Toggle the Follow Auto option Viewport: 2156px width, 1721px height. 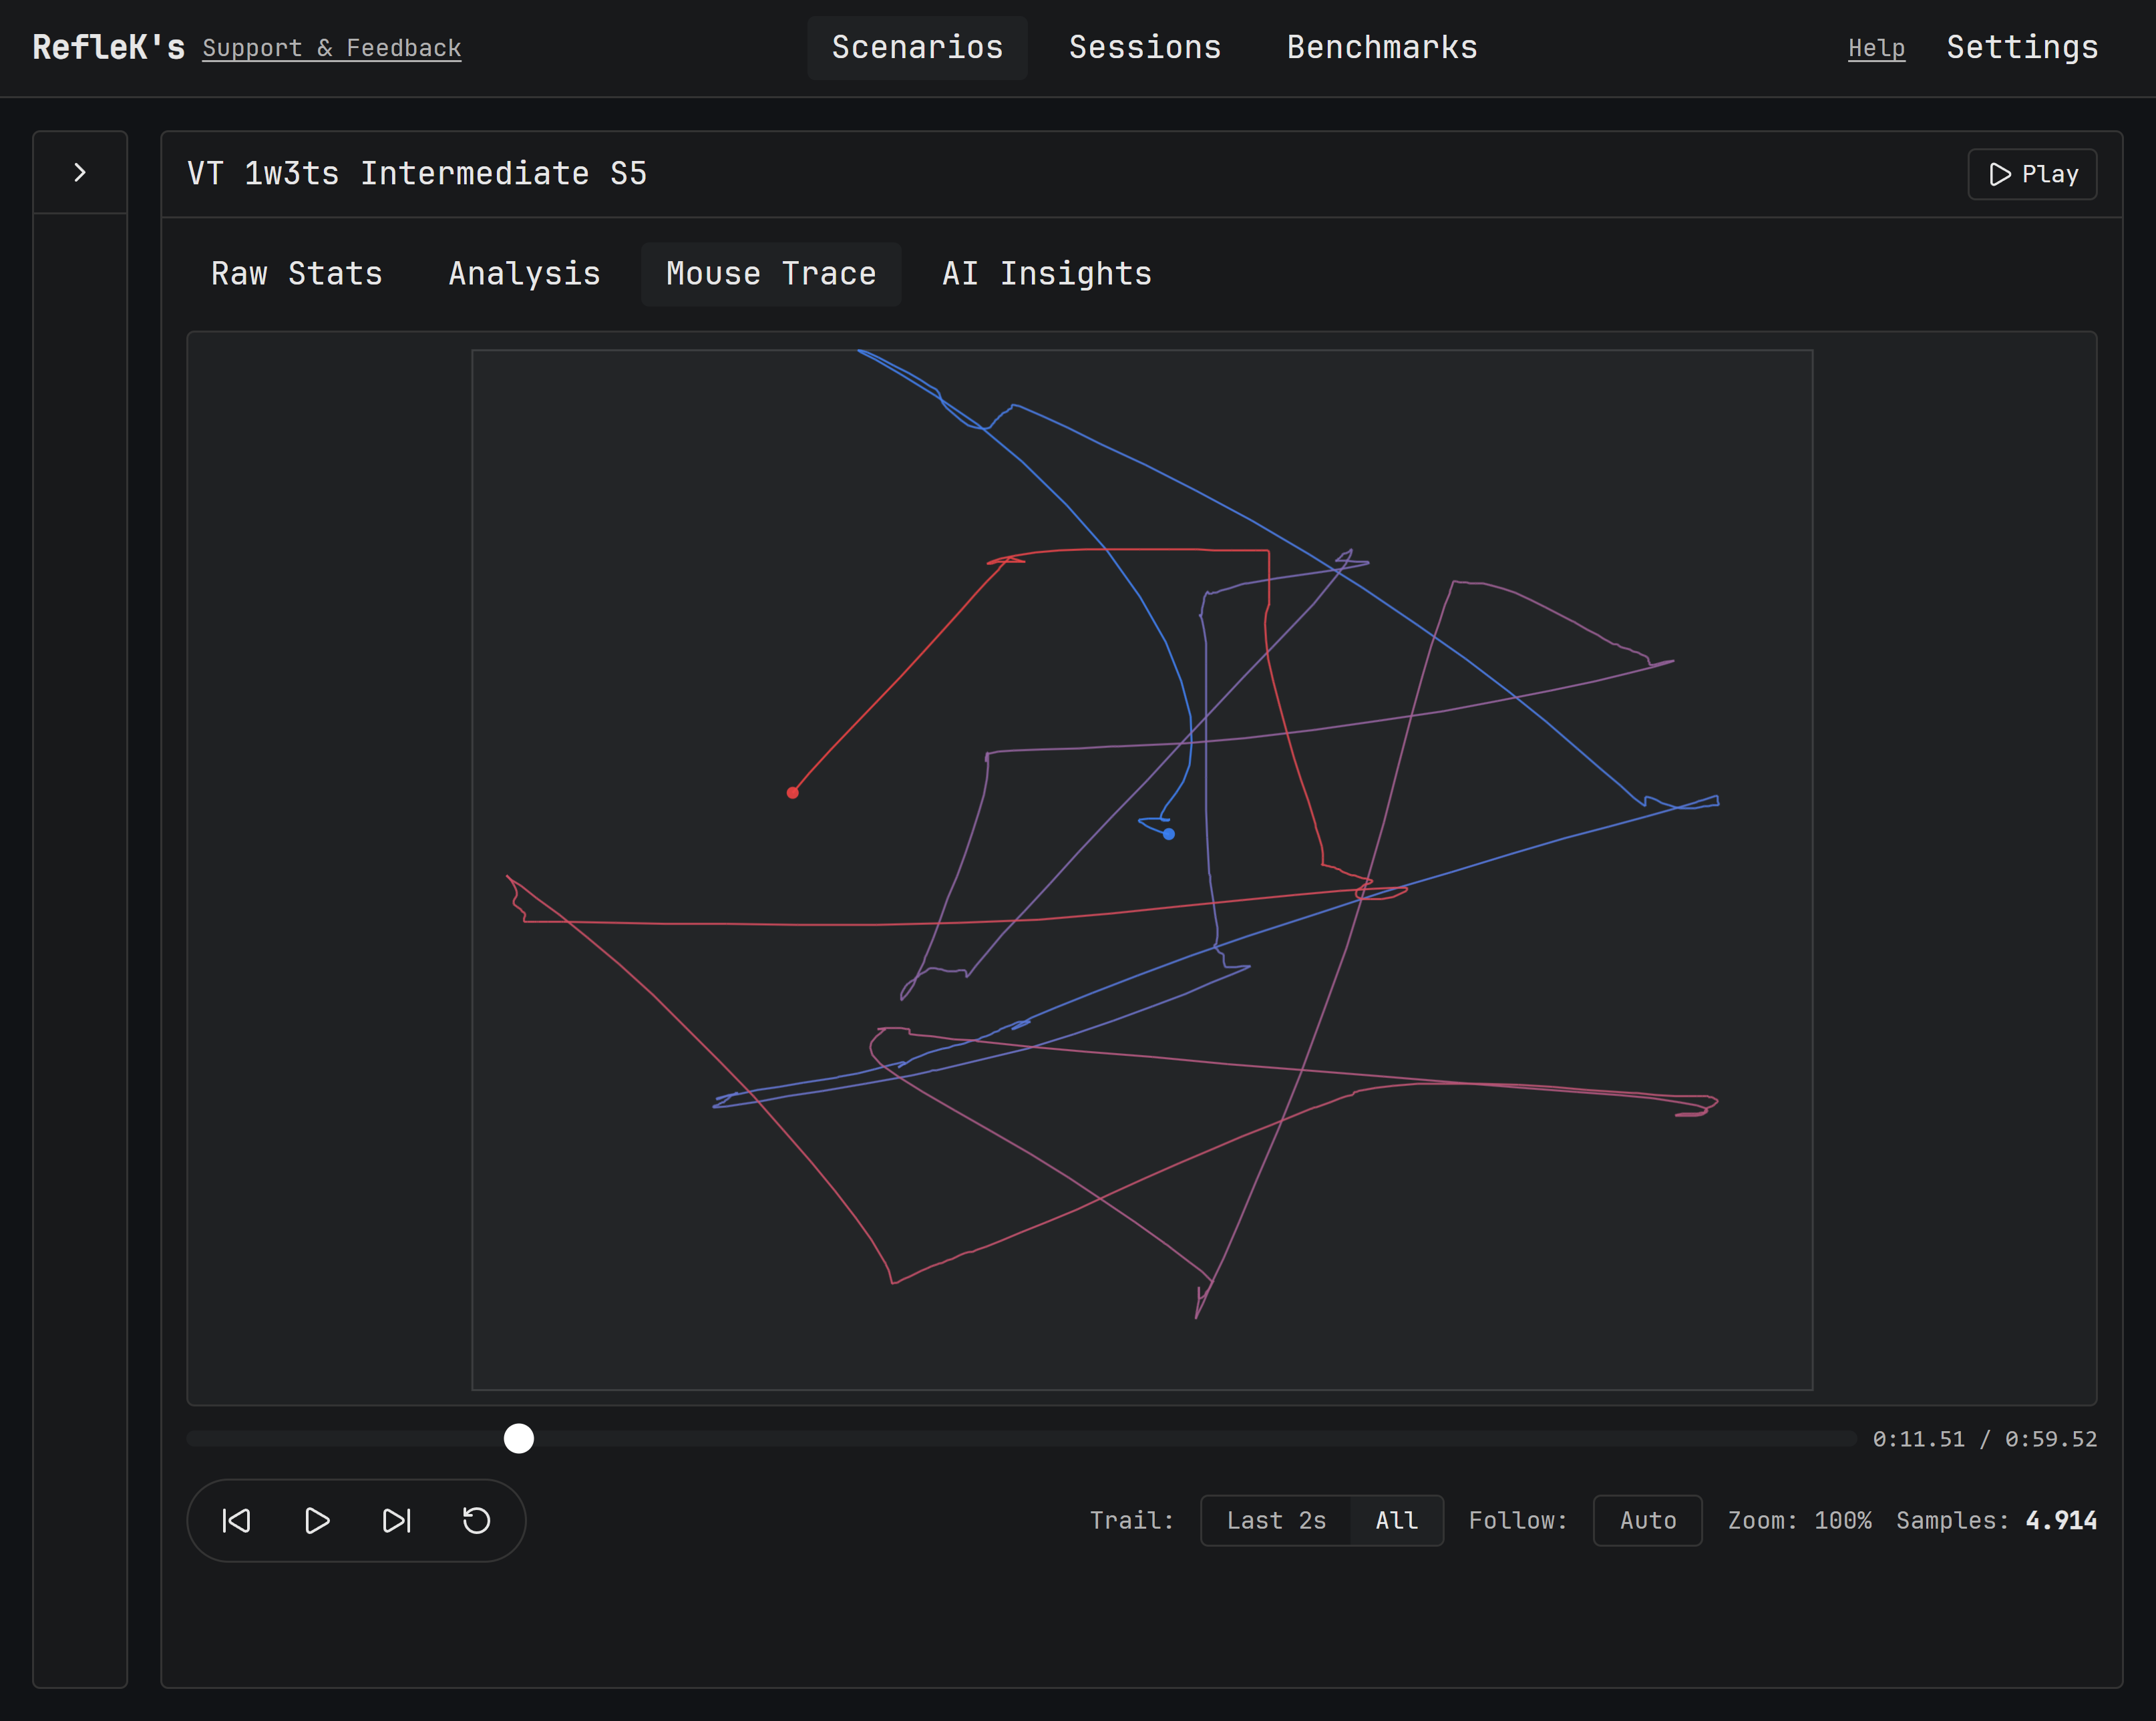(1647, 1521)
